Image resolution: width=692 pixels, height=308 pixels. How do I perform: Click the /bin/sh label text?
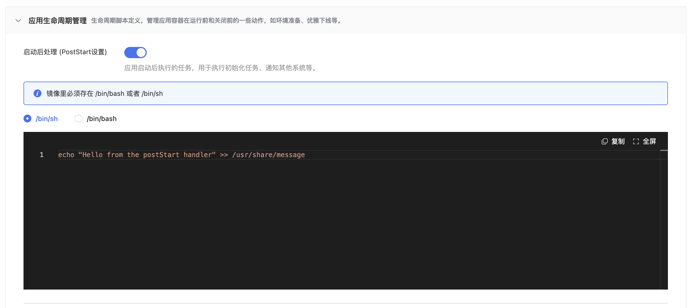47,119
